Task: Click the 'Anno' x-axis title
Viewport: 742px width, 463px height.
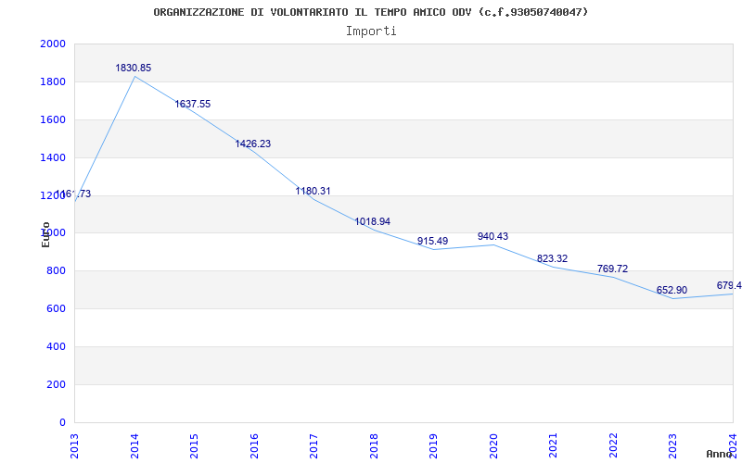Action: pyautogui.click(x=720, y=454)
